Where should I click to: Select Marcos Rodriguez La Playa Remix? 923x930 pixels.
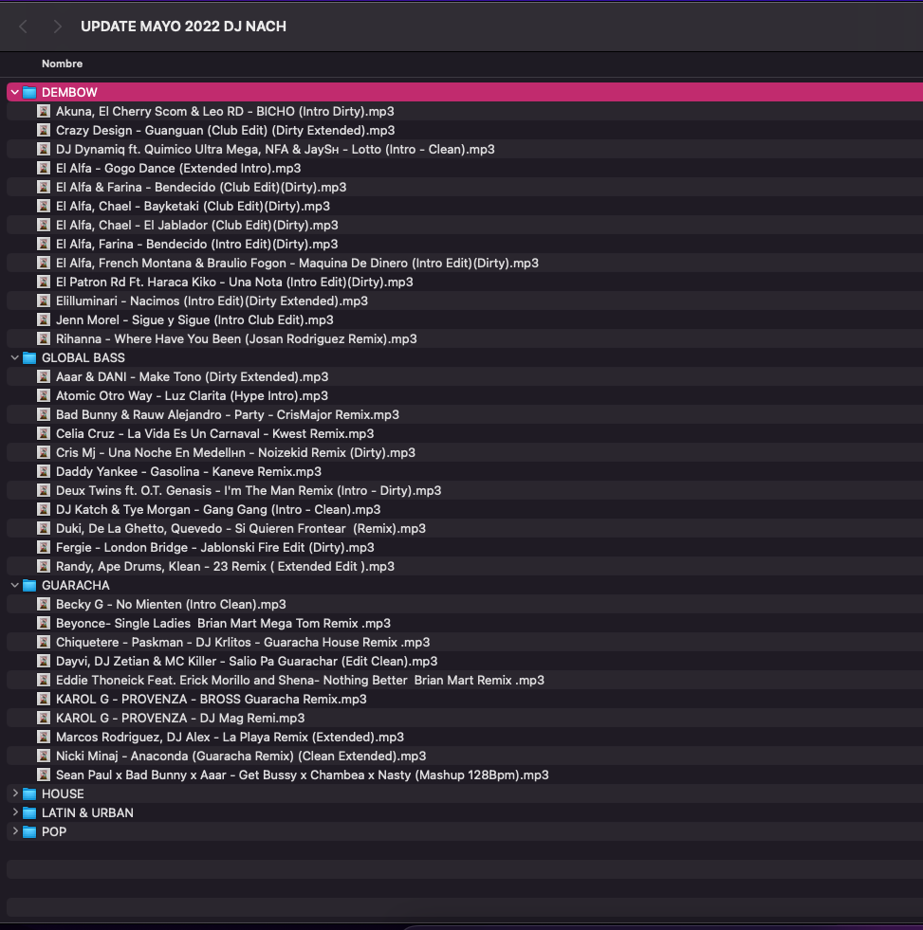click(230, 738)
